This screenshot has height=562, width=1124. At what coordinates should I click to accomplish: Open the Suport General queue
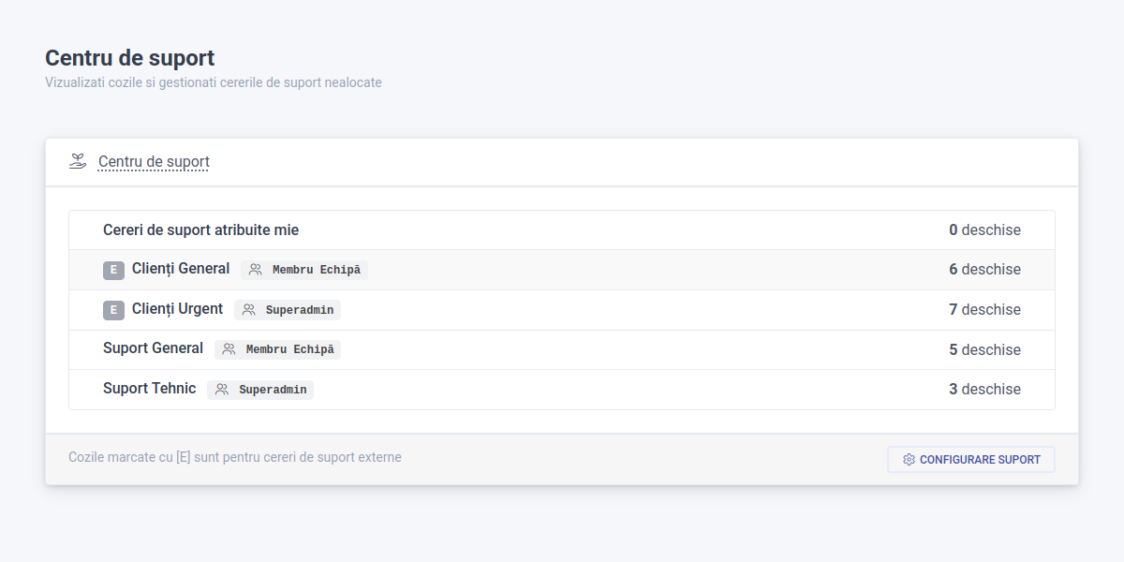[x=153, y=348]
